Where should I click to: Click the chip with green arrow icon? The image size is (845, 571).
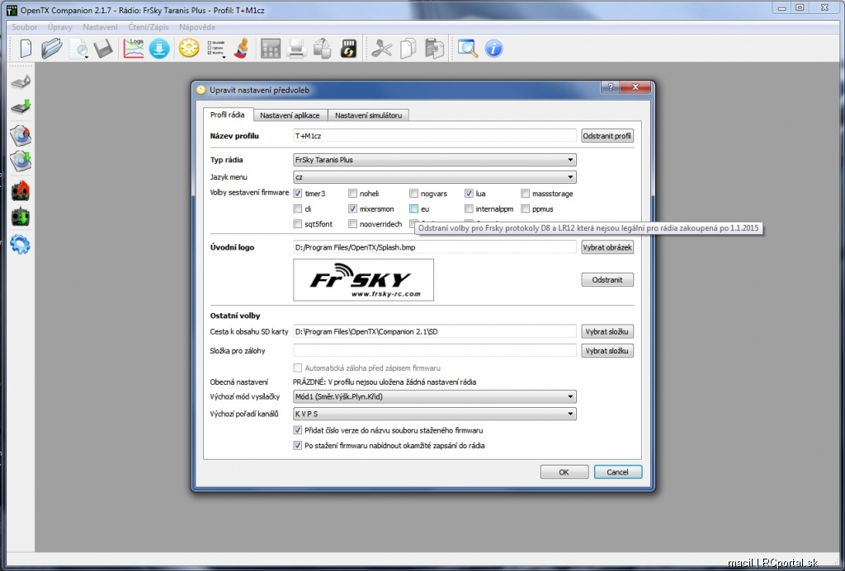coord(21,106)
